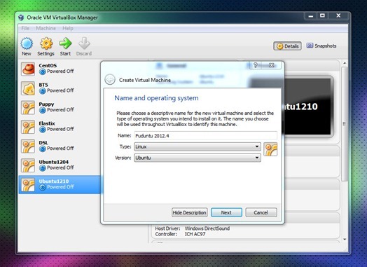Select the Elastix virtual machine icon
This screenshot has height=267, width=367.
tap(28, 127)
